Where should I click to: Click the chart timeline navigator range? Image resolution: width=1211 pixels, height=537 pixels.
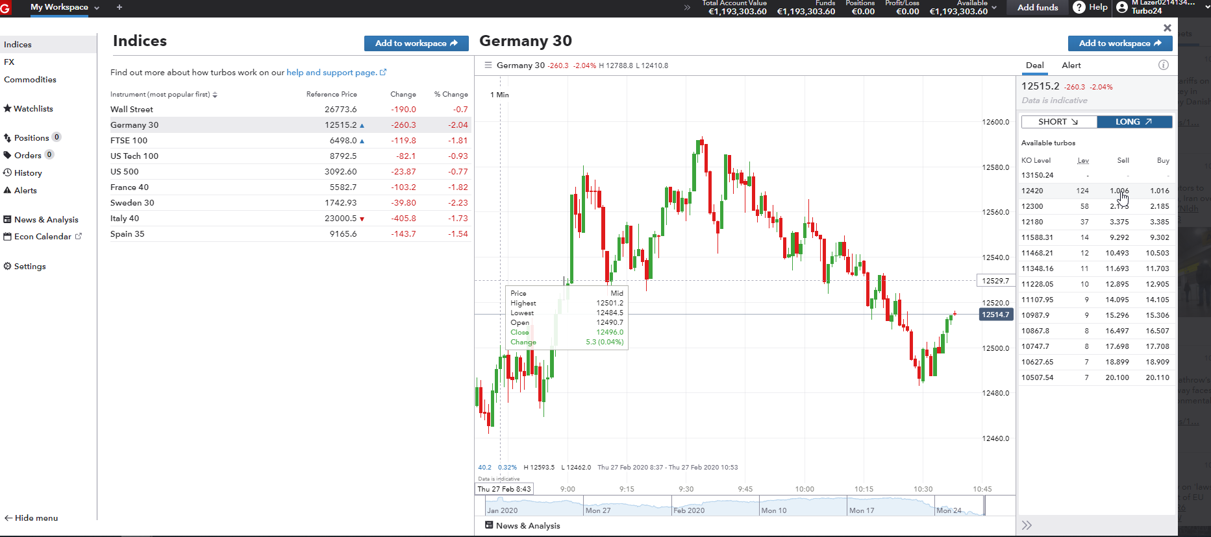point(734,506)
